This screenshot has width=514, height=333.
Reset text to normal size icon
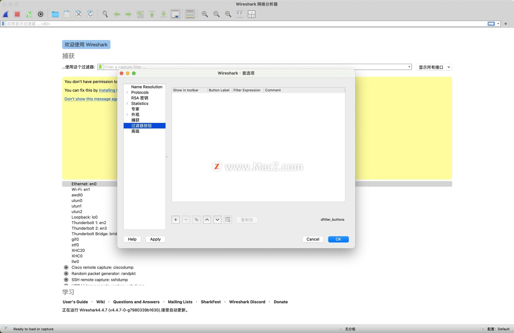point(228,14)
